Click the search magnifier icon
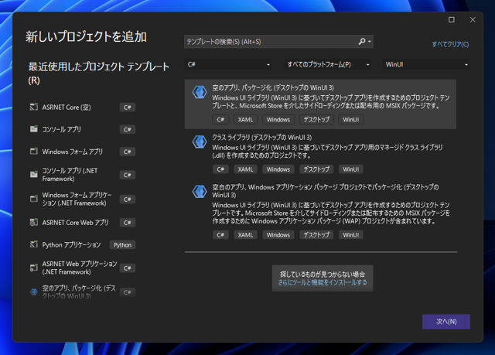495x355 pixels. click(362, 41)
